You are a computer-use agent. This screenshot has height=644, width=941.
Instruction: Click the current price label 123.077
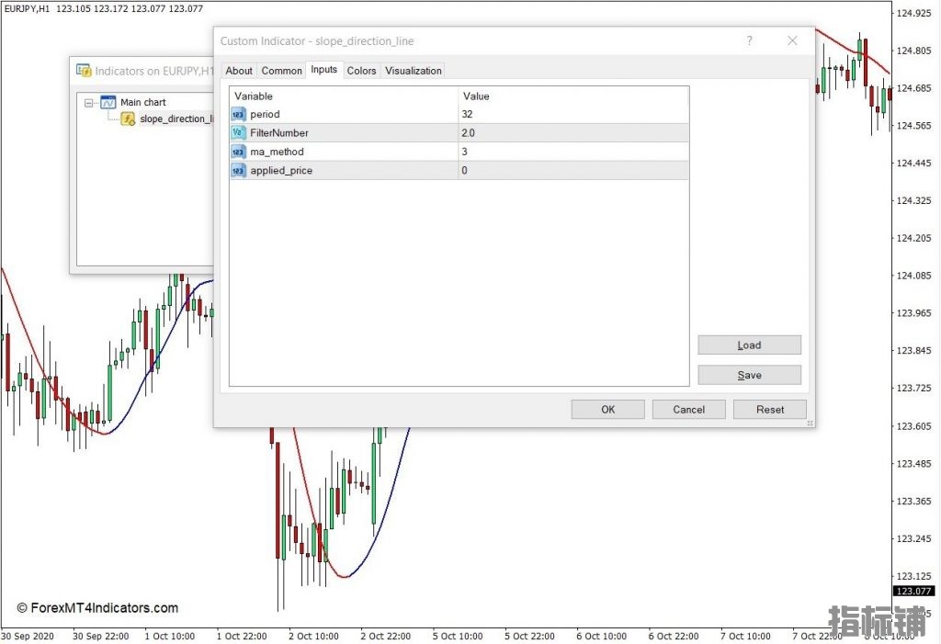click(x=913, y=592)
